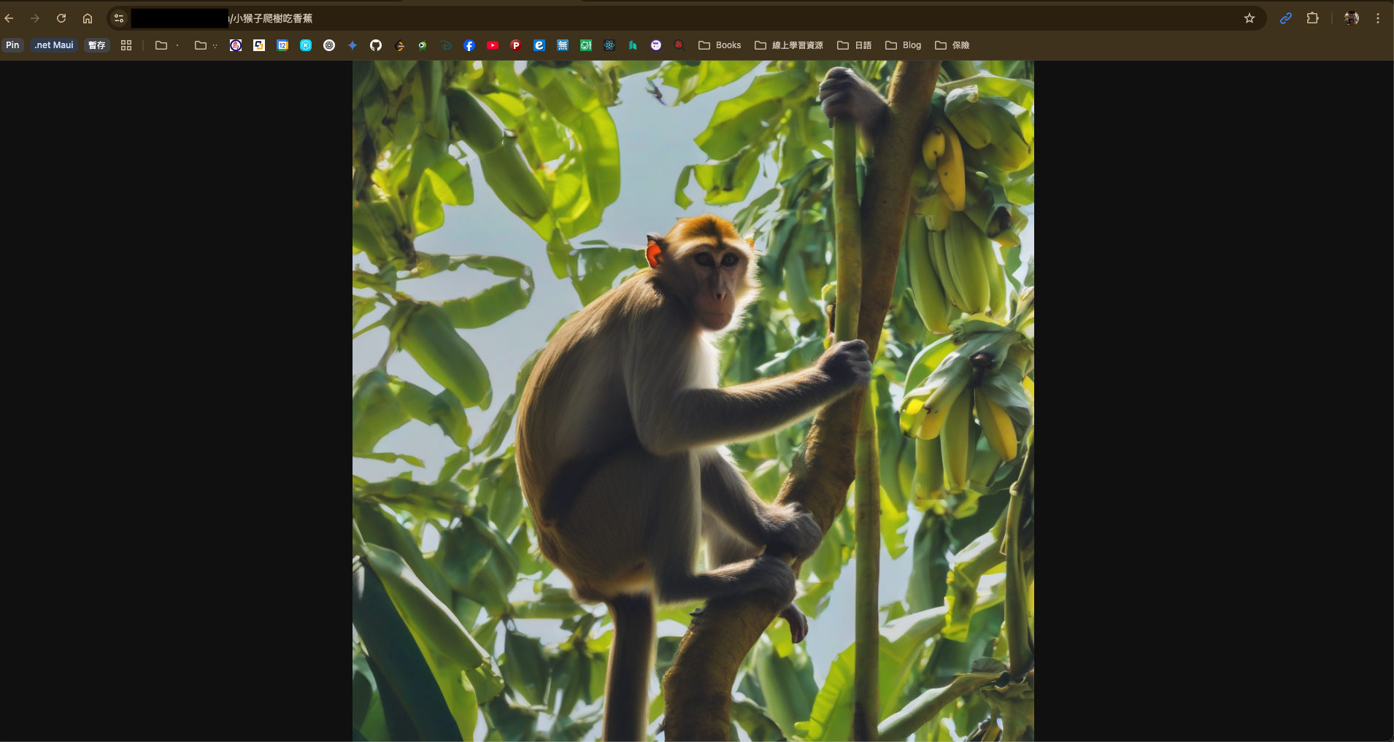
Task: Reload the current page
Action: [x=61, y=18]
